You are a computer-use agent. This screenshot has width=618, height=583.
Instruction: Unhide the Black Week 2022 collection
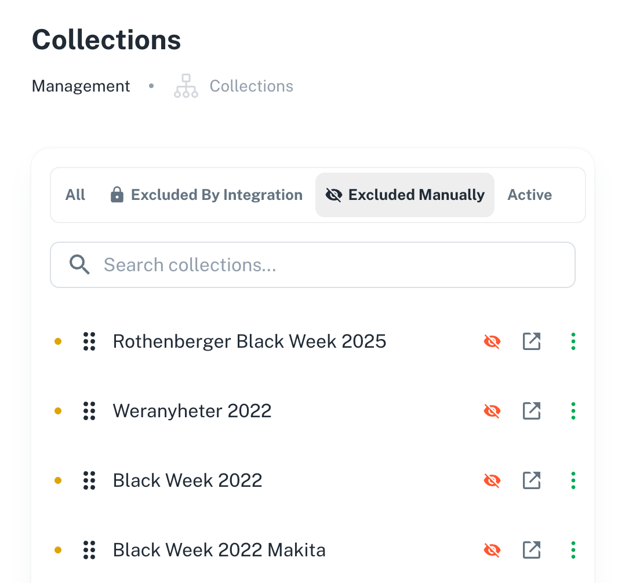coord(492,480)
